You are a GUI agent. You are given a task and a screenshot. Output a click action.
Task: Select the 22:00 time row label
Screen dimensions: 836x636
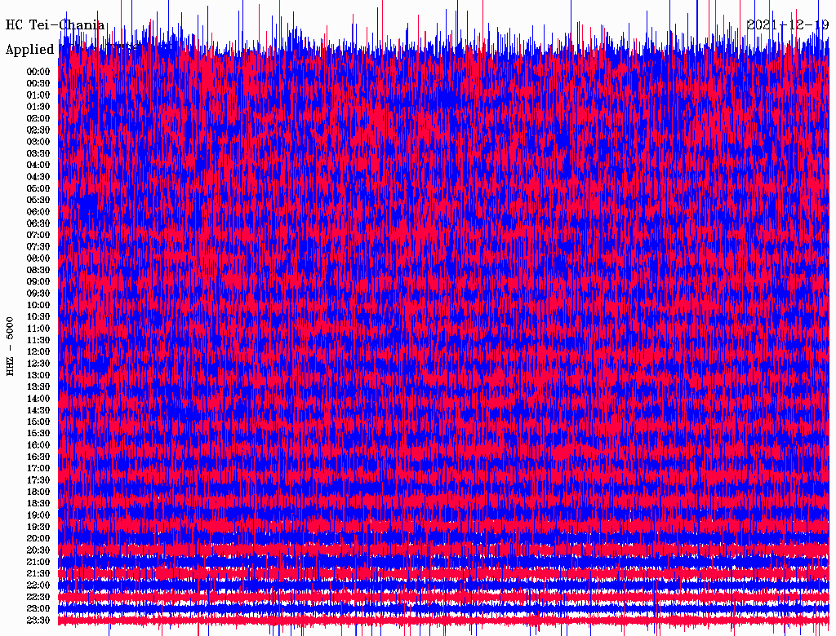click(38, 585)
